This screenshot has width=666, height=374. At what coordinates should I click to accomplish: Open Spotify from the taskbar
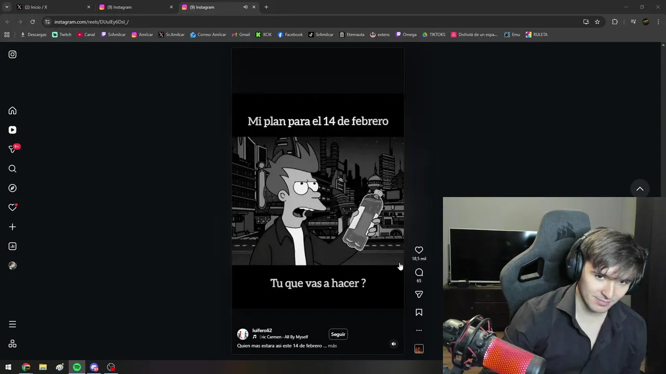[x=77, y=367]
